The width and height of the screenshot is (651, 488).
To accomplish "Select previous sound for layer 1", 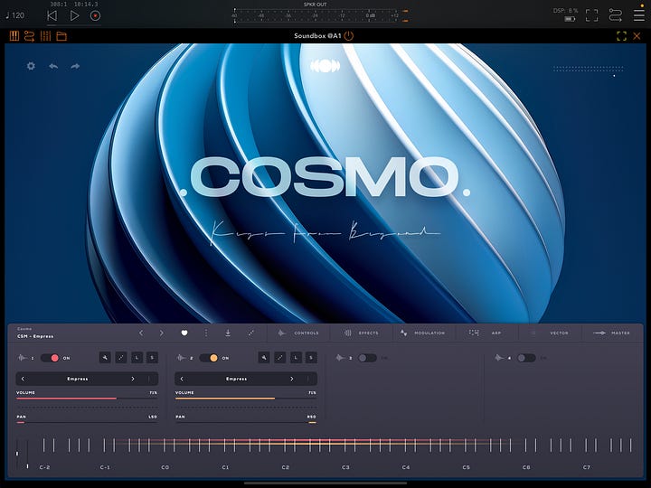I will point(23,379).
